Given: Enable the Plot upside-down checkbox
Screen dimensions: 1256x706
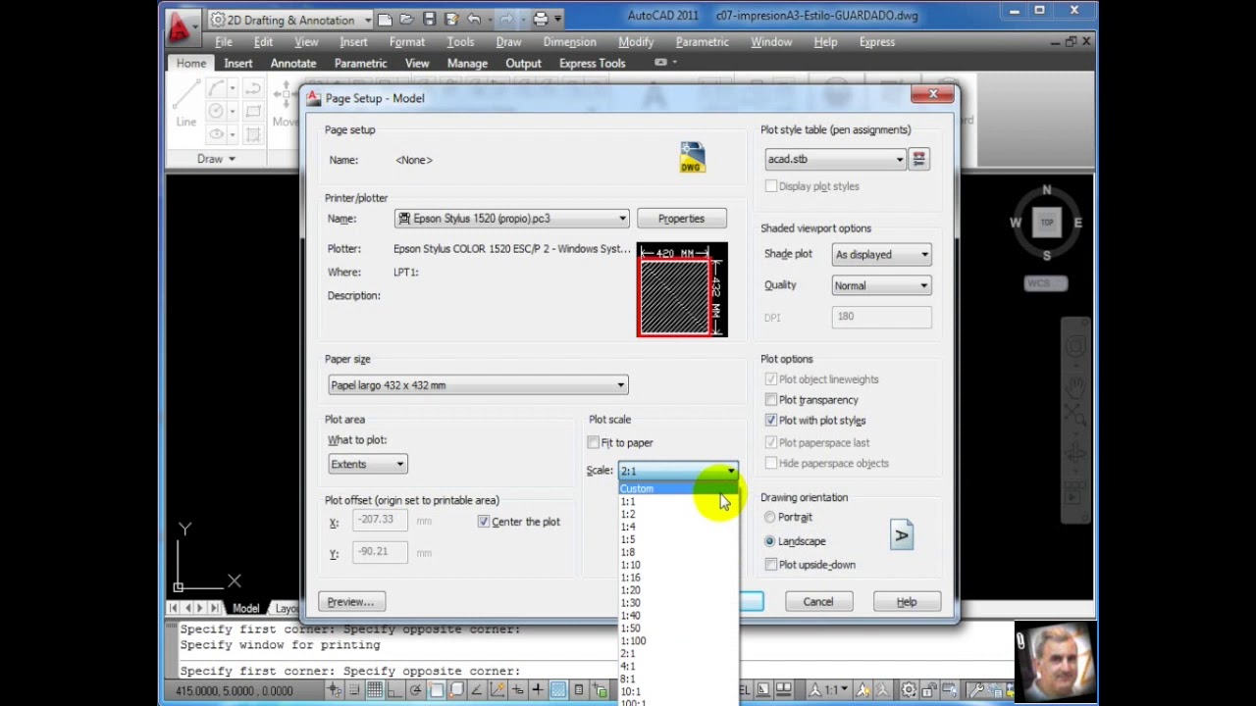Looking at the screenshot, I should click(770, 565).
